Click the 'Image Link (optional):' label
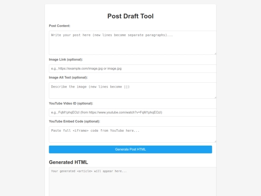The image size is (261, 196). [66, 60]
